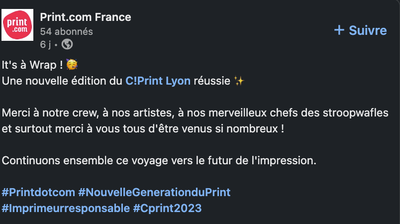Image resolution: width=400 pixels, height=224 pixels.
Task: Click the Suivre follow button
Action: point(361,30)
